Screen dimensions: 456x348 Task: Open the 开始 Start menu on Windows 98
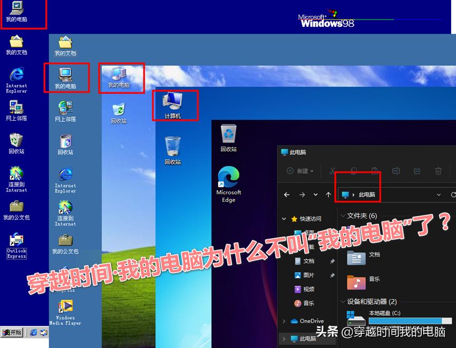[x=12, y=333]
